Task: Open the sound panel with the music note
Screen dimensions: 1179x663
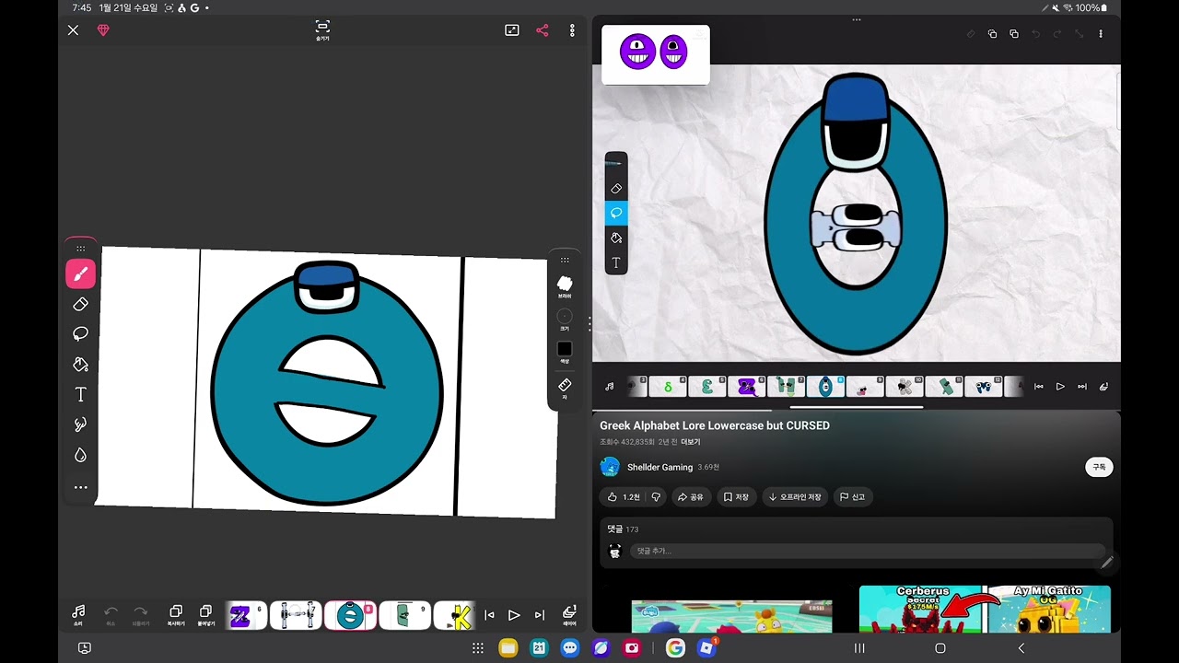Action: coord(78,614)
